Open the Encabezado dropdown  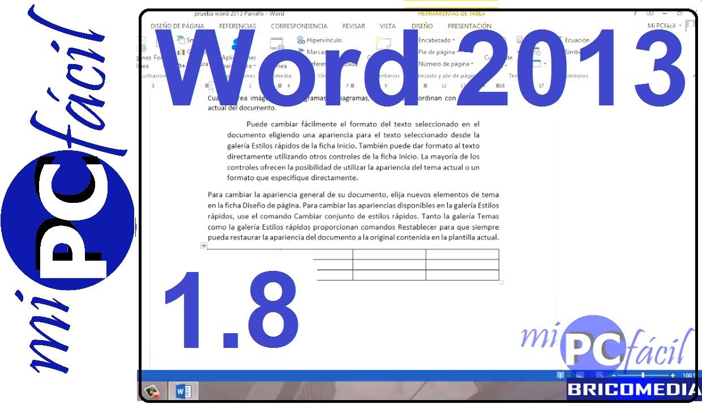pos(436,40)
